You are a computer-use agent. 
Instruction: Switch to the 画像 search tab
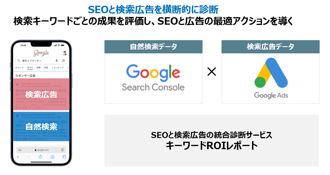click(x=39, y=68)
